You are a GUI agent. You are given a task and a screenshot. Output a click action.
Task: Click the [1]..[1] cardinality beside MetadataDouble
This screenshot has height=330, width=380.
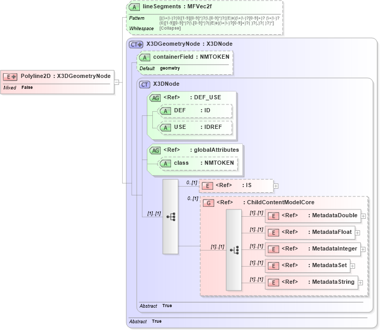tap(256, 213)
